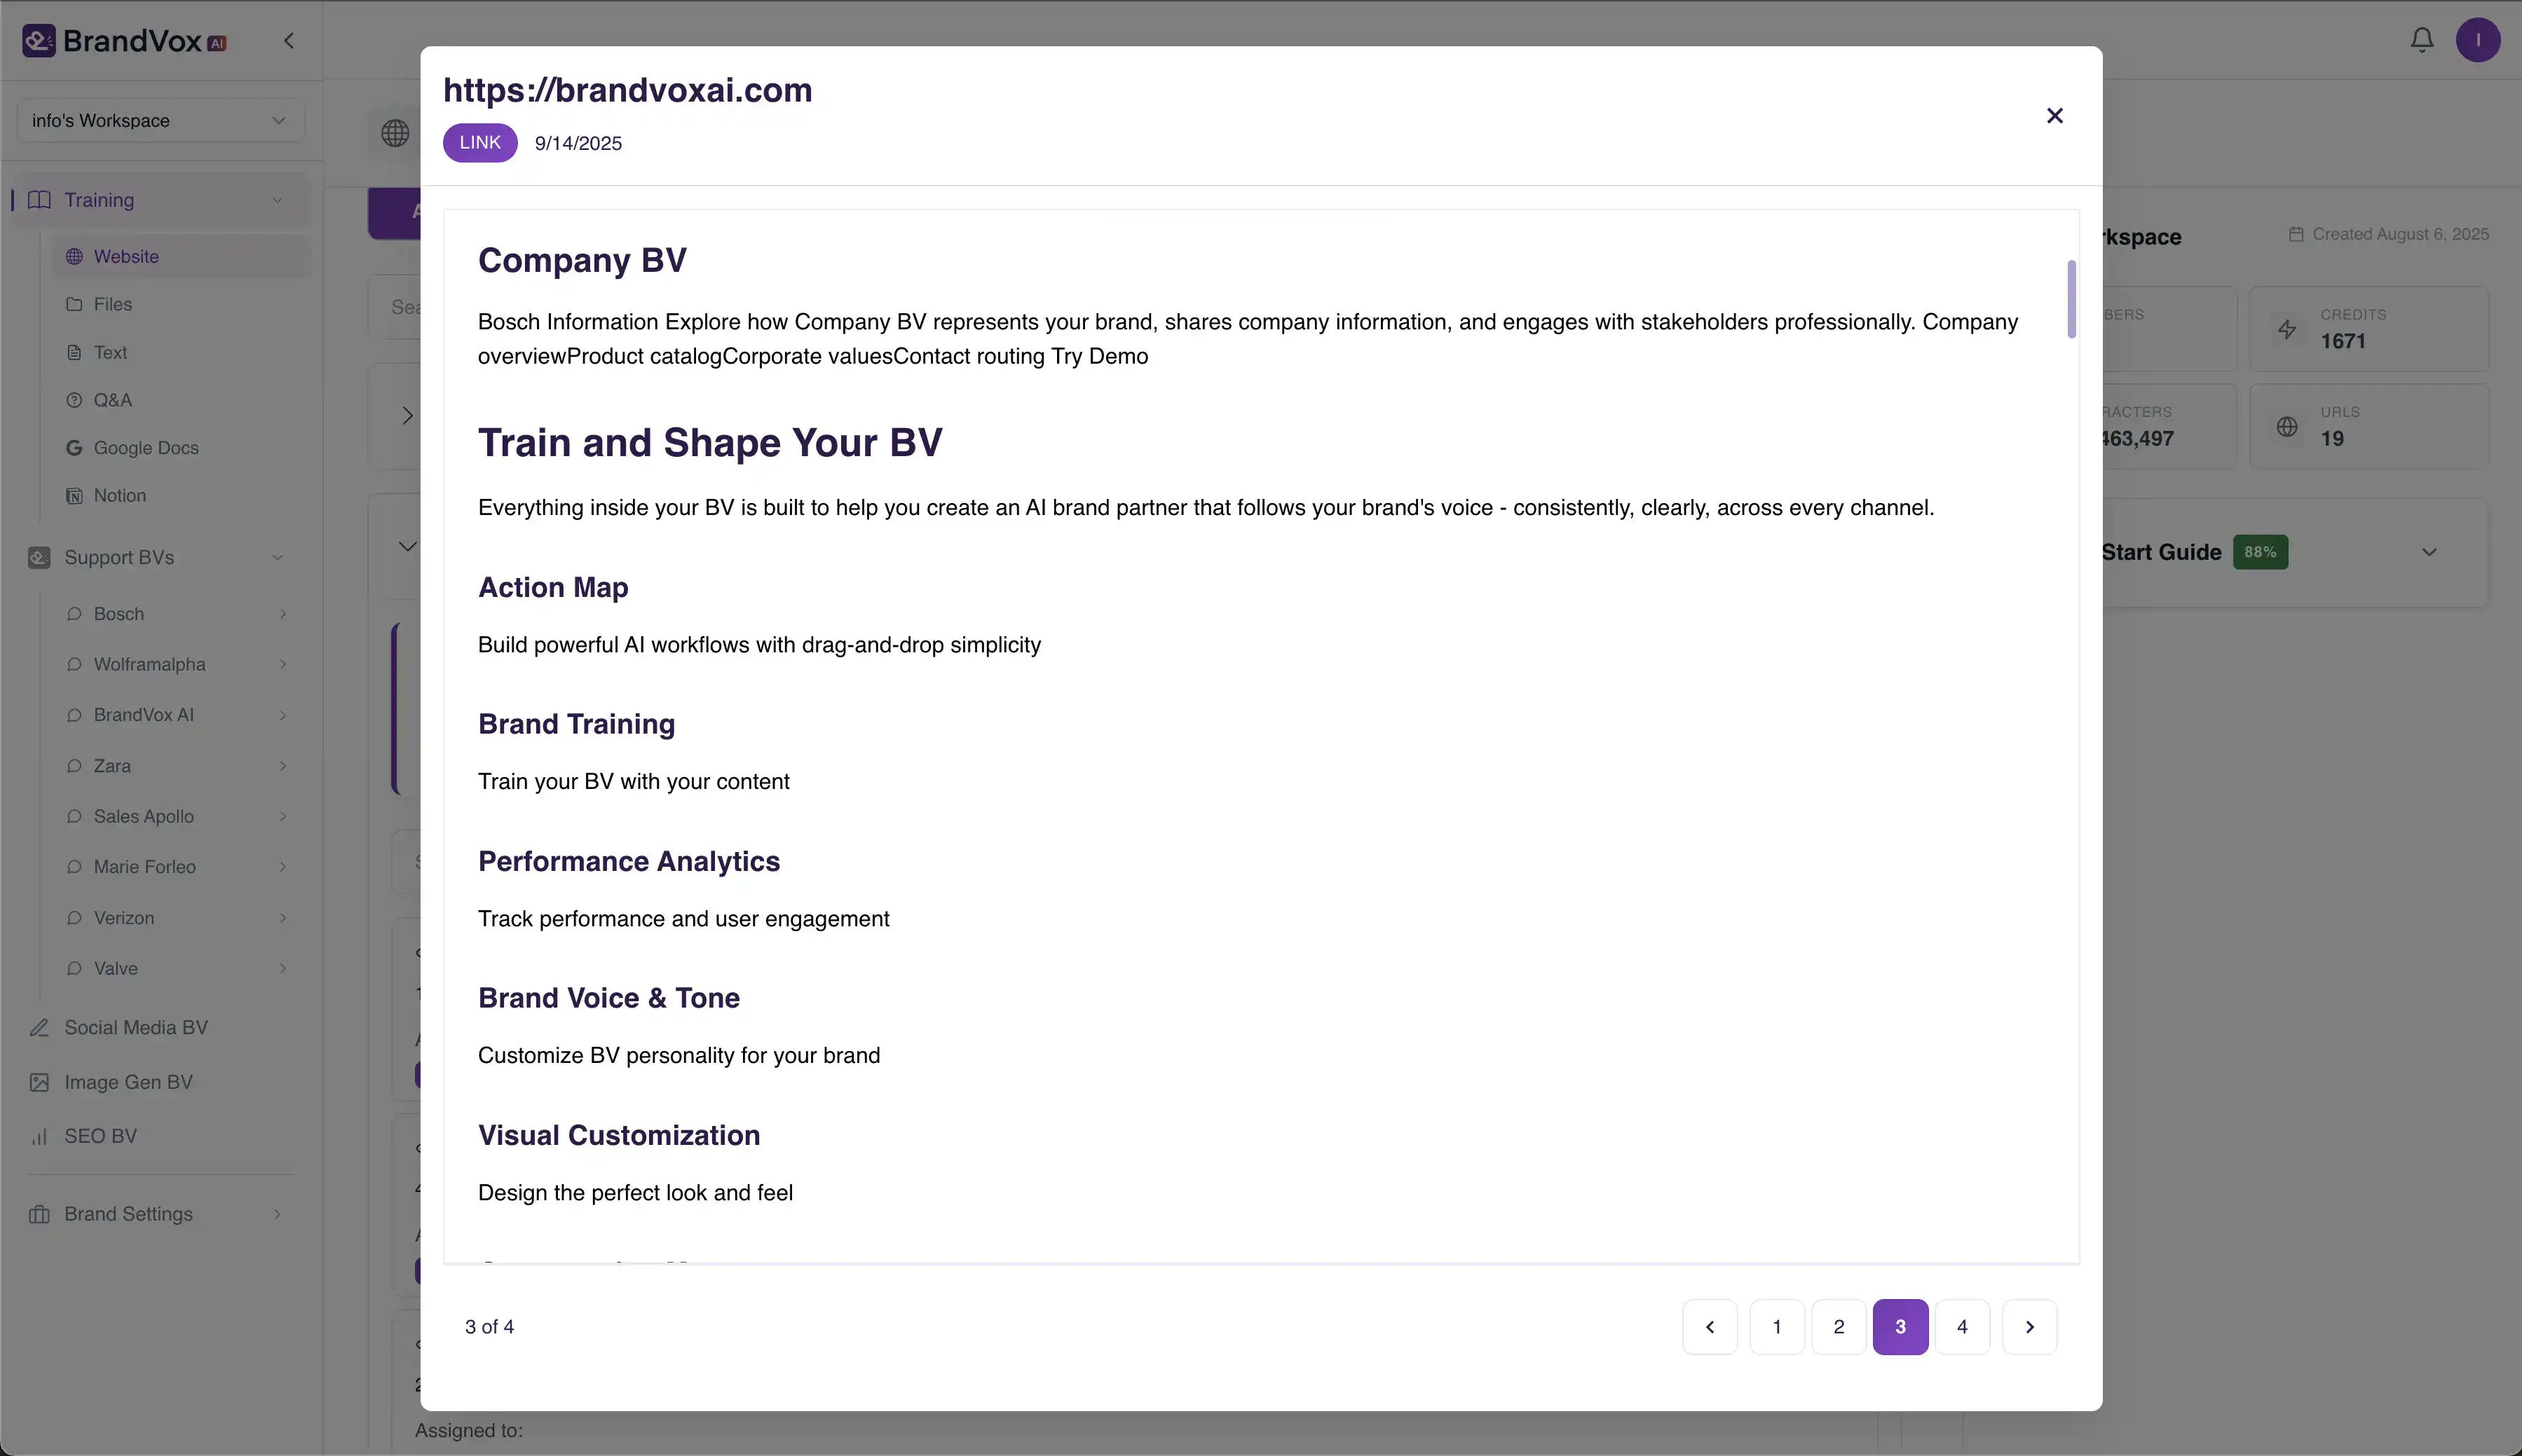Open Social Media BV section
This screenshot has height=1456, width=2522.
point(136,1028)
